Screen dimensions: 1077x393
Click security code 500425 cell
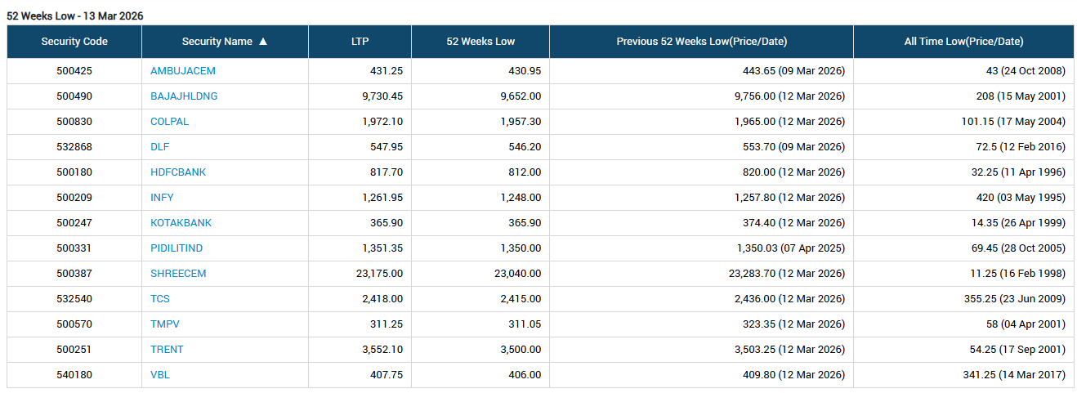[74, 71]
